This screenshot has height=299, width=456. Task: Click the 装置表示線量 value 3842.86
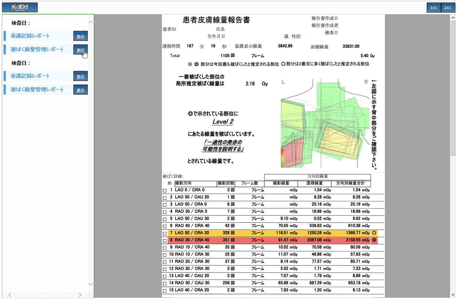point(285,46)
